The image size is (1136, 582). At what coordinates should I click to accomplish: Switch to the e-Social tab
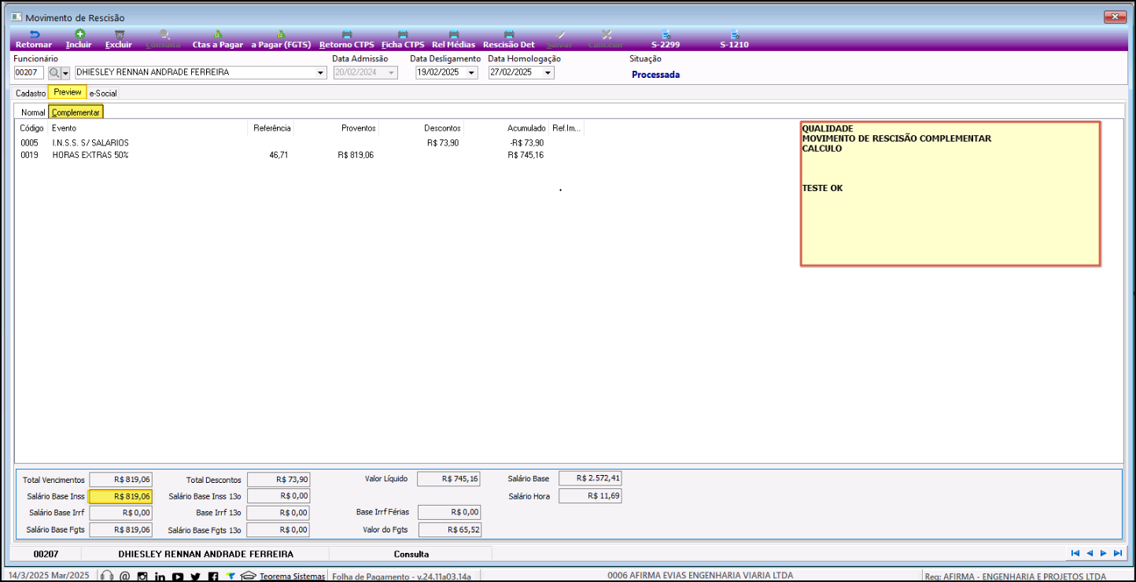click(x=103, y=93)
